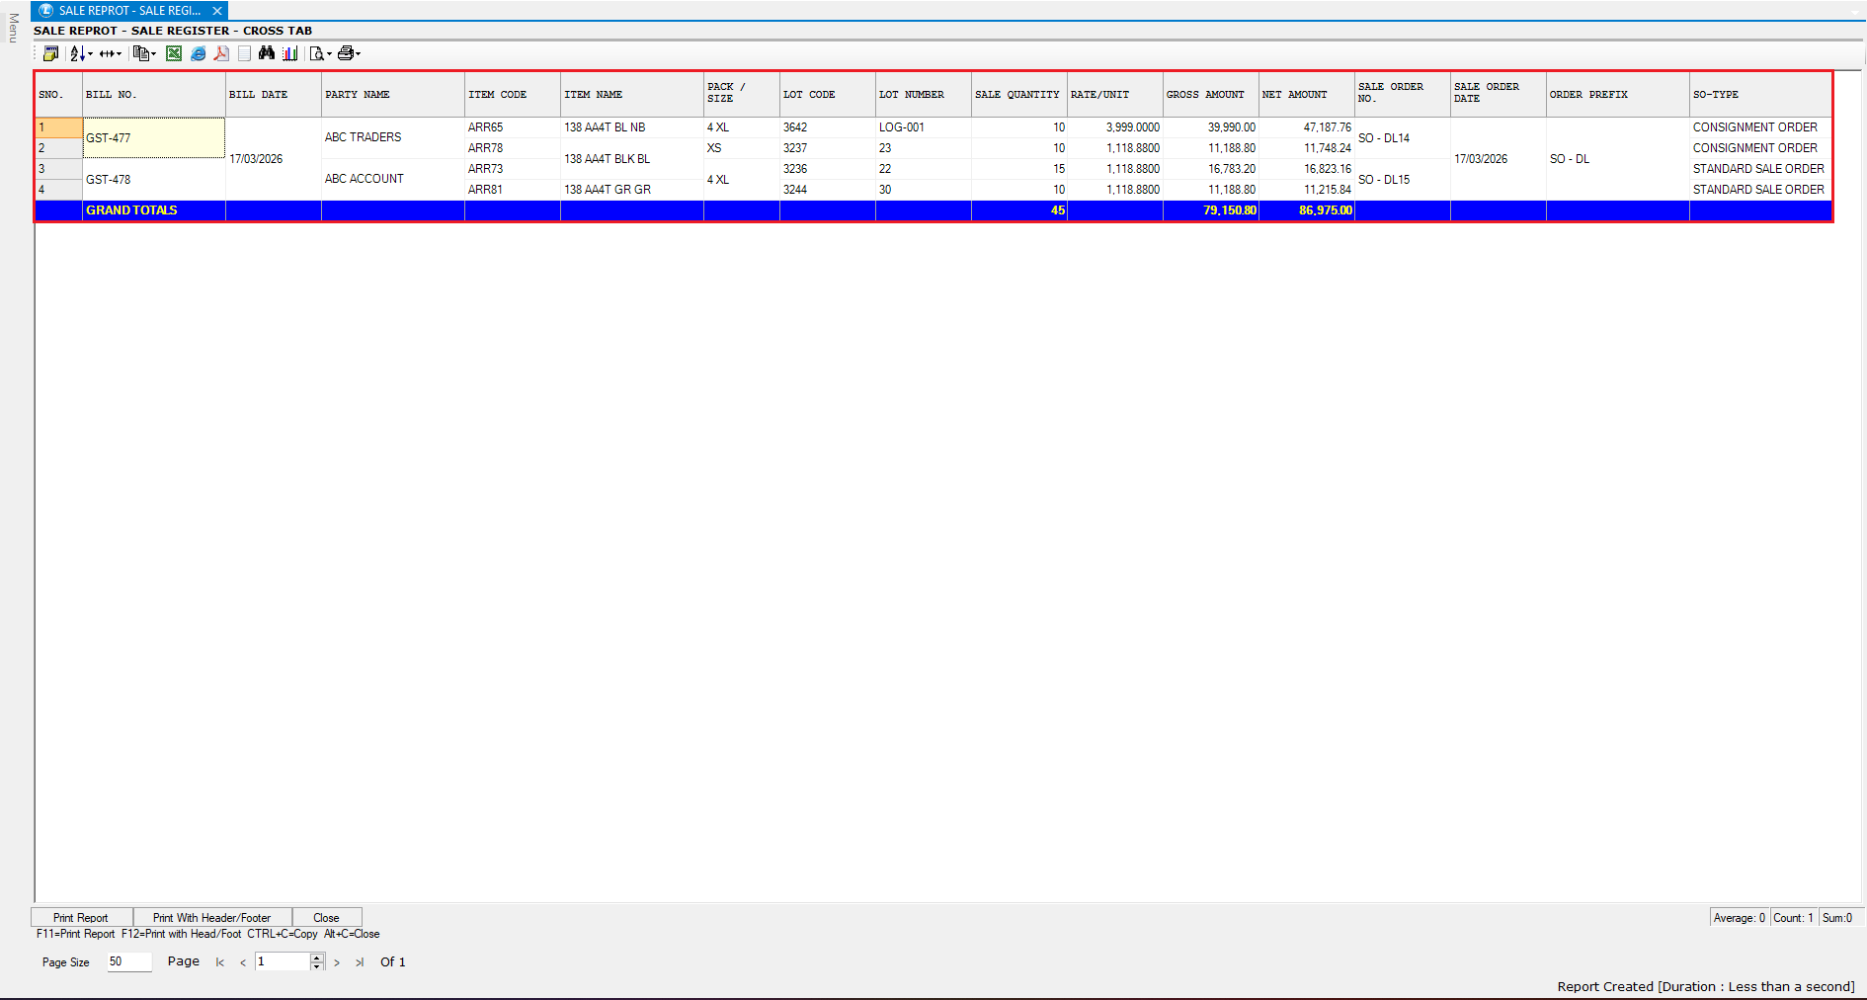Open find using the binoculars icon
This screenshot has width=1867, height=1000.
tap(266, 53)
